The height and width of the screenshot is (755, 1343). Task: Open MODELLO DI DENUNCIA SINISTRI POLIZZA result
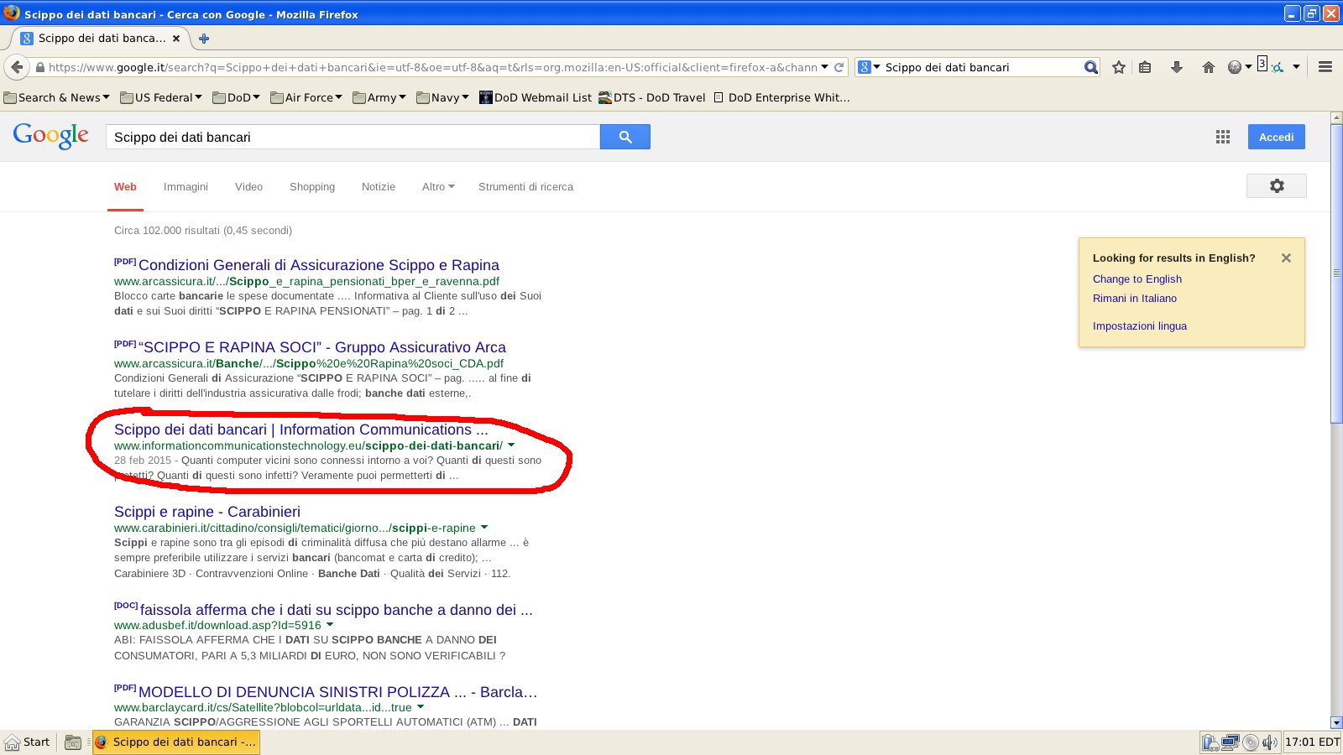(x=337, y=692)
